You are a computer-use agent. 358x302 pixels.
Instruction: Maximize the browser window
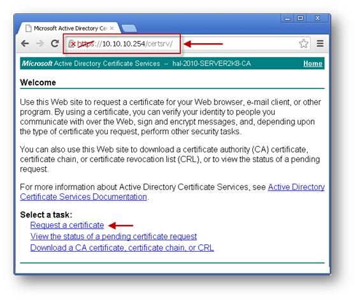(x=301, y=18)
